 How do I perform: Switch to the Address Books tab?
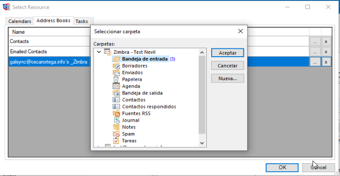click(x=53, y=21)
